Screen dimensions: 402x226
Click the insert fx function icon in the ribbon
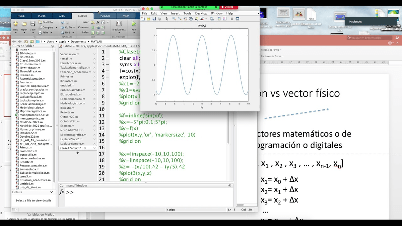tap(98, 22)
